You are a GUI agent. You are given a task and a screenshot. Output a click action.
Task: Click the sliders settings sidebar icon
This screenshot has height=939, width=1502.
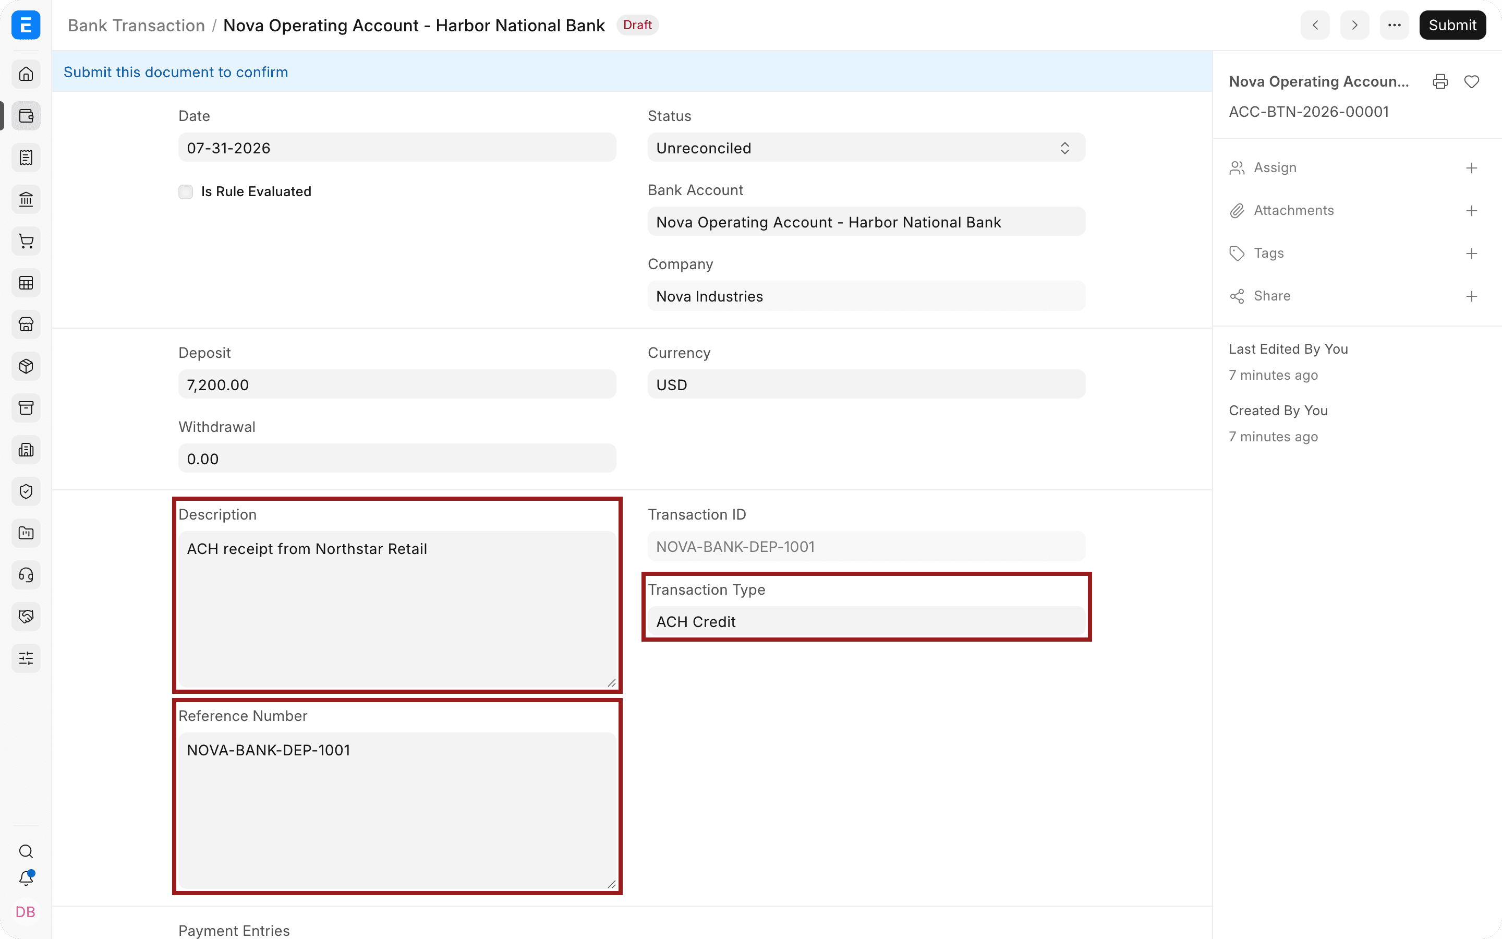coord(26,658)
